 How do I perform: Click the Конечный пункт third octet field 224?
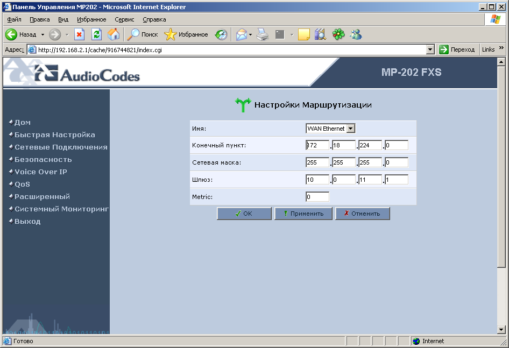coord(370,145)
